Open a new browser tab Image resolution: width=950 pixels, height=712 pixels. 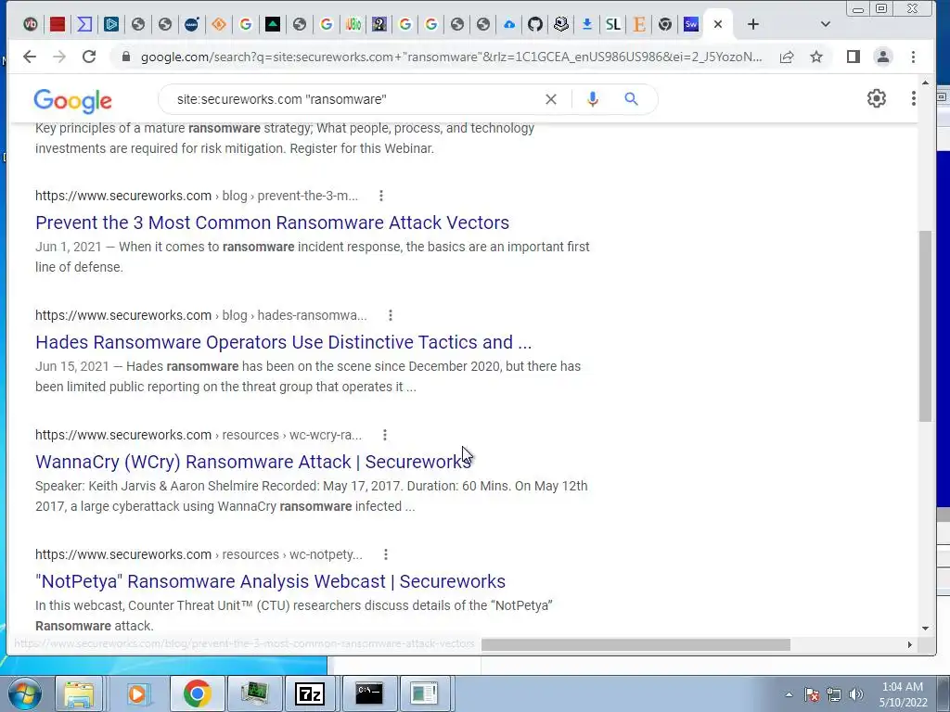753,24
